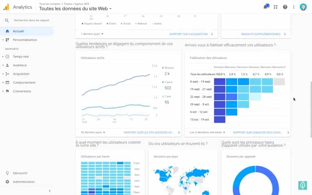Screen dimensions: 312x195
Task: Open RAPPORT SUR L'ANALYSE DES COHO... link
Action: [x=258, y=133]
